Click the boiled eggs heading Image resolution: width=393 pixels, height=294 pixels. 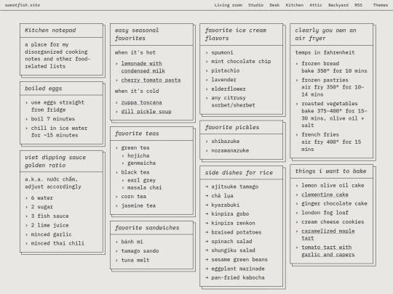click(43, 89)
